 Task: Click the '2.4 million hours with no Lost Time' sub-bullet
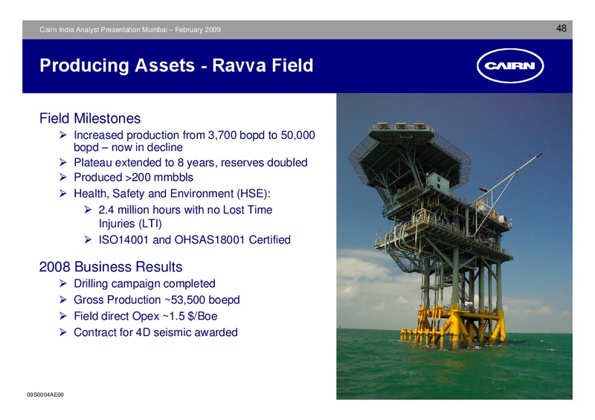185,216
